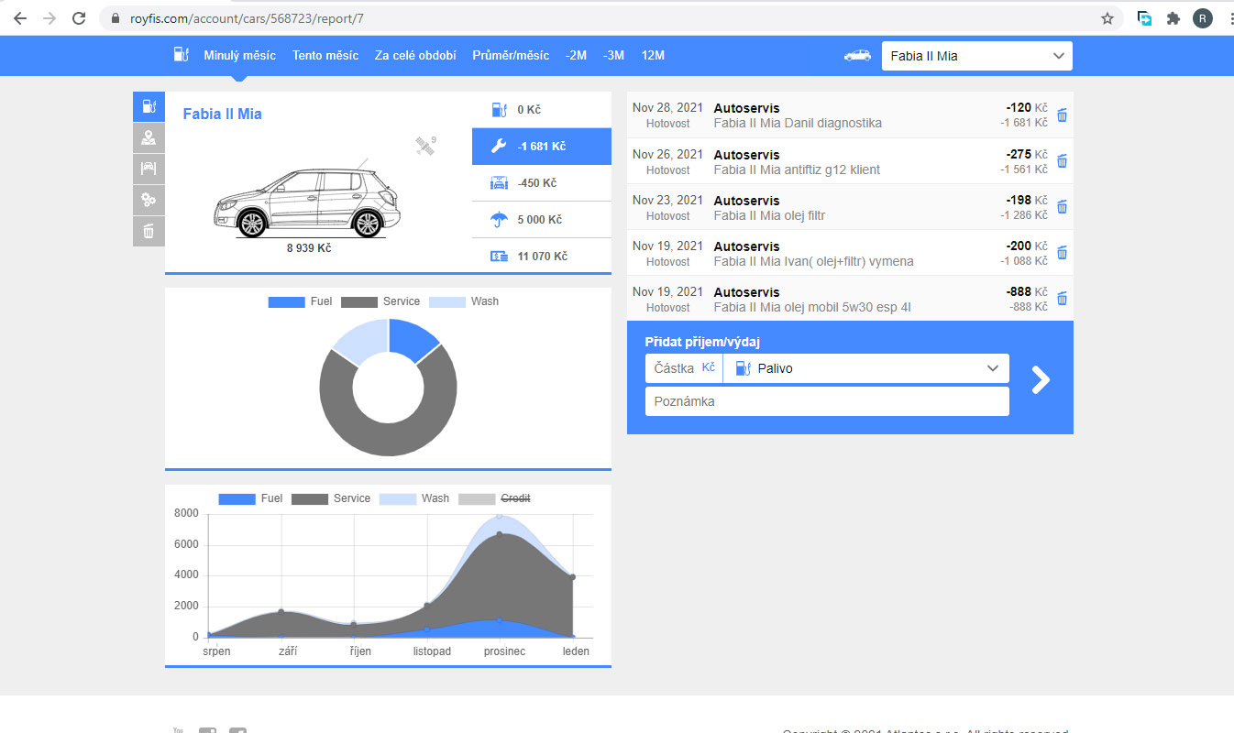Click the Nov 26, 2021 Autoservis entry
The image size is (1234, 733).
[x=850, y=161]
